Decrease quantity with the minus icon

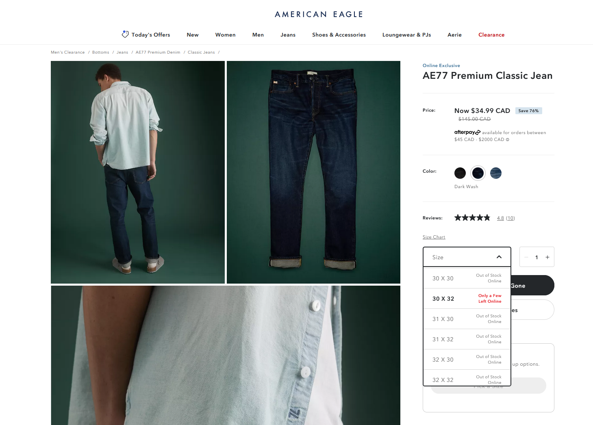[526, 257]
